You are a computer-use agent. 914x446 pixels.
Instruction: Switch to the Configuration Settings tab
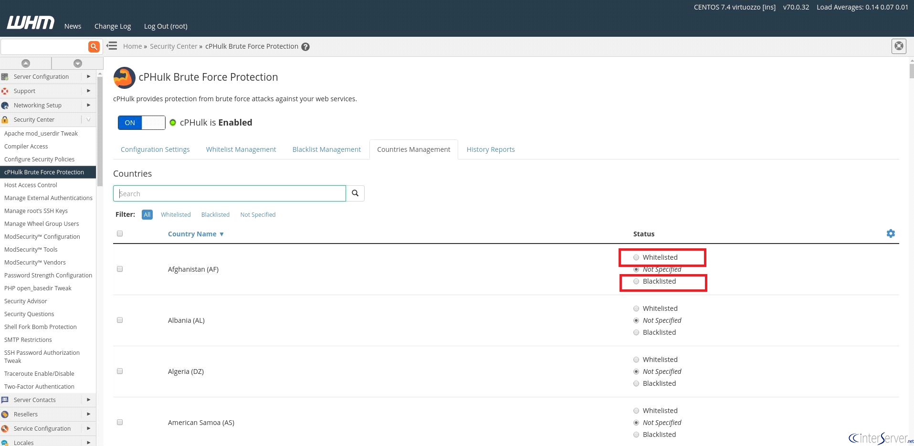click(x=155, y=149)
